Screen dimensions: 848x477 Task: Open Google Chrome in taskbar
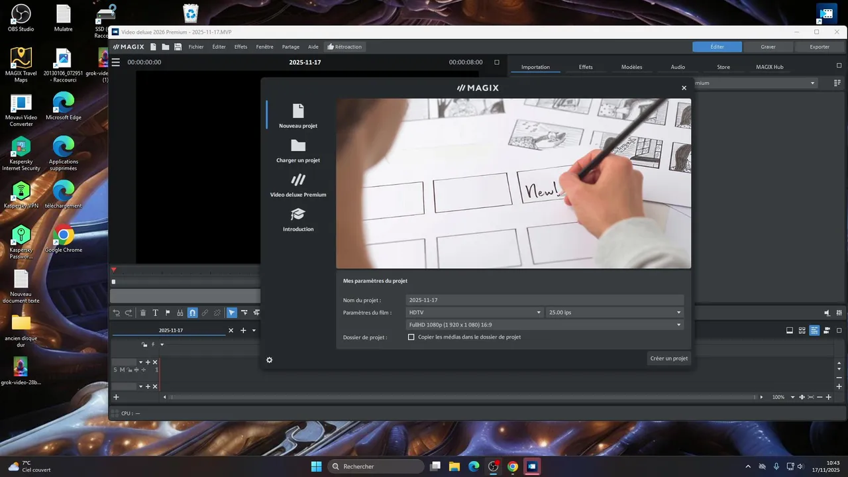[512, 466]
